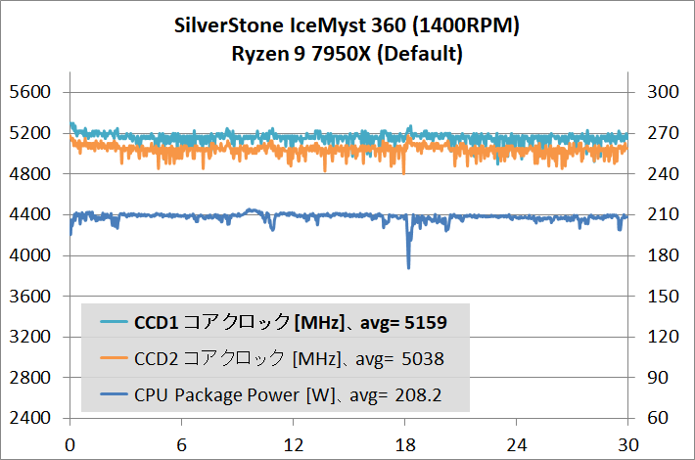Click right axis label 60
This screenshot has height=460, width=695.
(658, 418)
